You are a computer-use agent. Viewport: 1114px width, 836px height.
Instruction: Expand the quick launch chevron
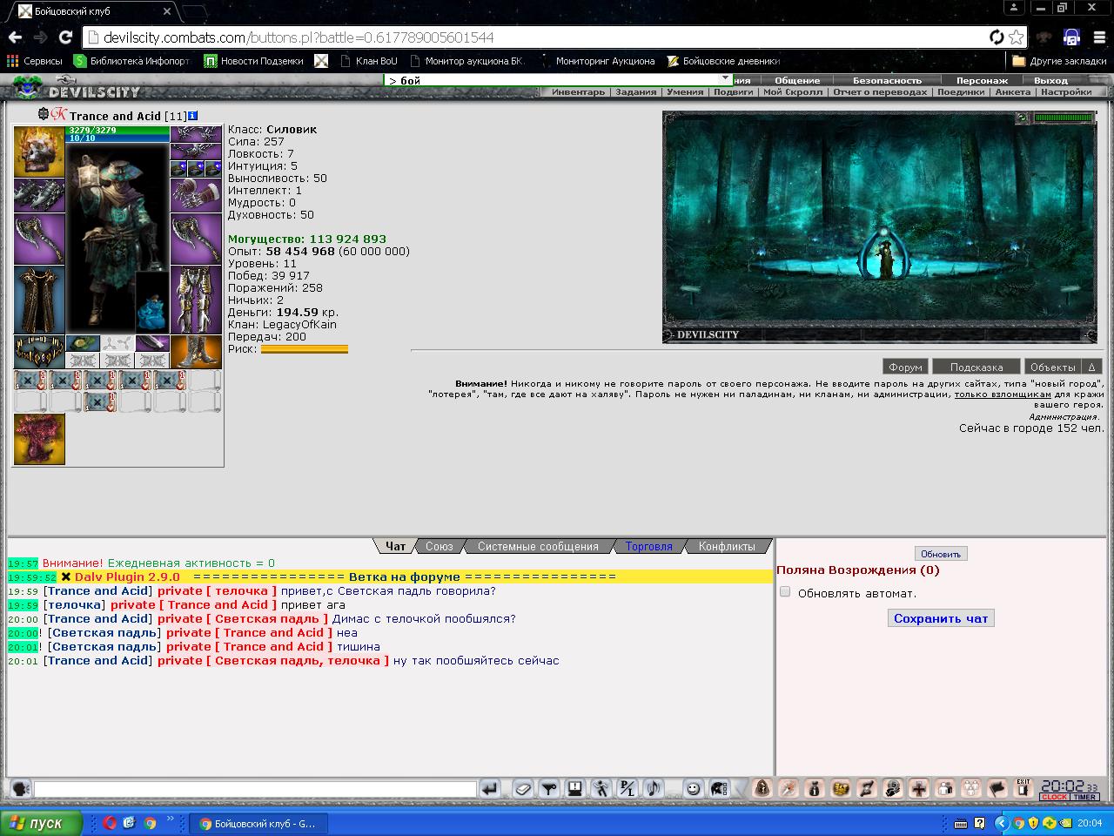171,820
